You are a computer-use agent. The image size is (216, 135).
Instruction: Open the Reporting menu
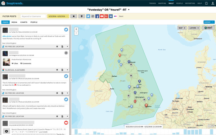[x=190, y=3]
